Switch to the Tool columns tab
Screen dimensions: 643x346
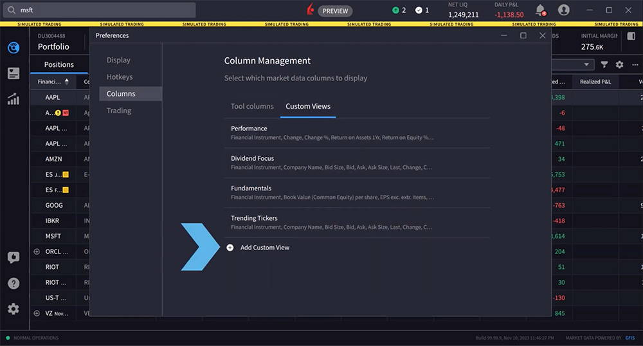coord(252,106)
